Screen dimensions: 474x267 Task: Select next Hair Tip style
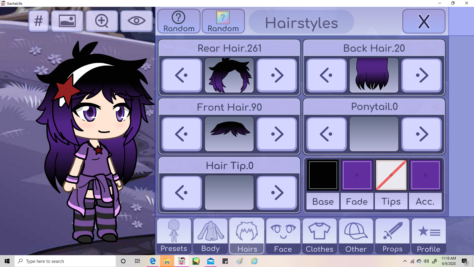(x=277, y=193)
